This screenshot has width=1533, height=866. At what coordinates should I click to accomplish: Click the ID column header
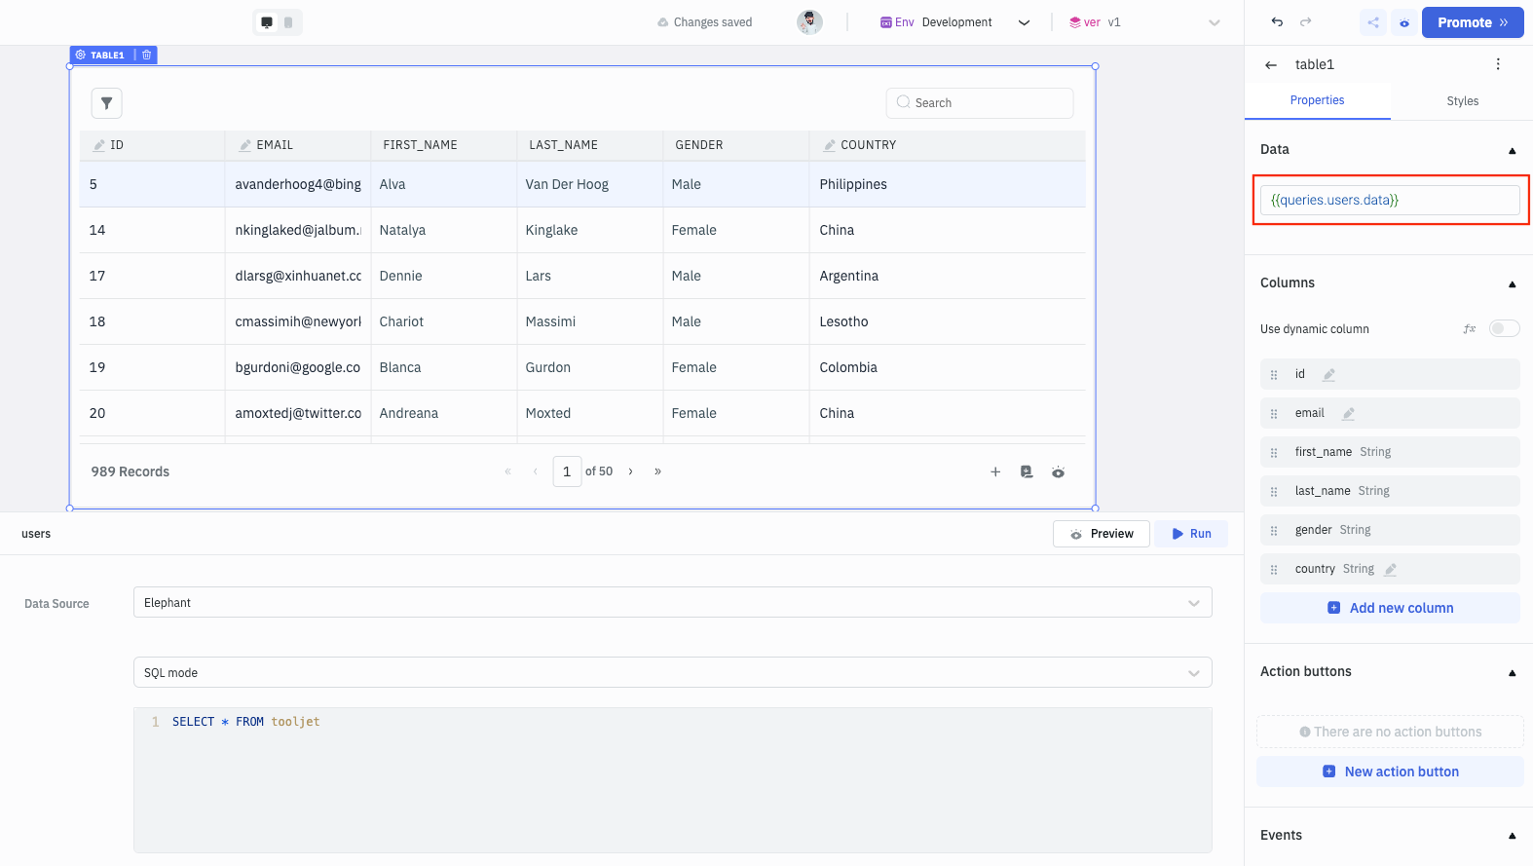pos(152,145)
